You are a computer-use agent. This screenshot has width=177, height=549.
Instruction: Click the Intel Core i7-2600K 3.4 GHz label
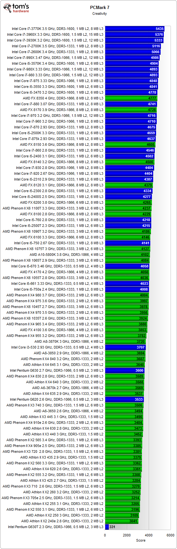click(x=58, y=52)
